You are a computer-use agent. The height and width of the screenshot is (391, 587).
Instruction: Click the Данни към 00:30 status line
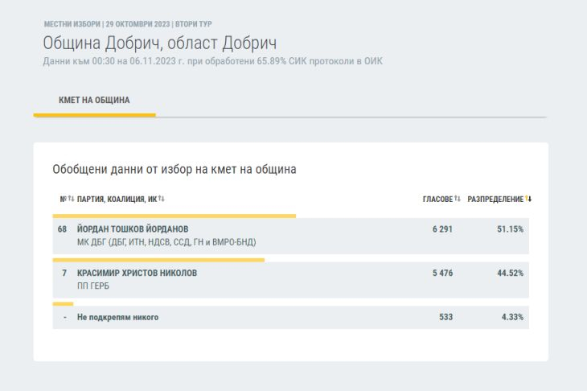coord(212,61)
